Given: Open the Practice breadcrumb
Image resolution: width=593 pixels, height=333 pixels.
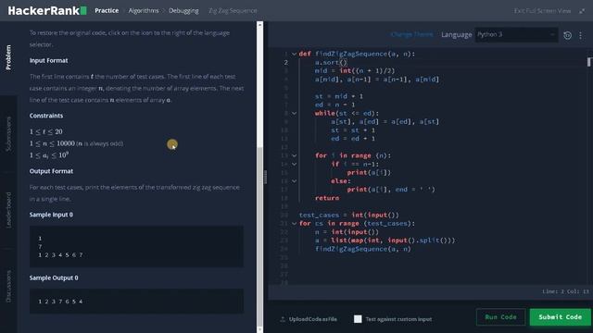Looking at the screenshot, I should pos(107,10).
